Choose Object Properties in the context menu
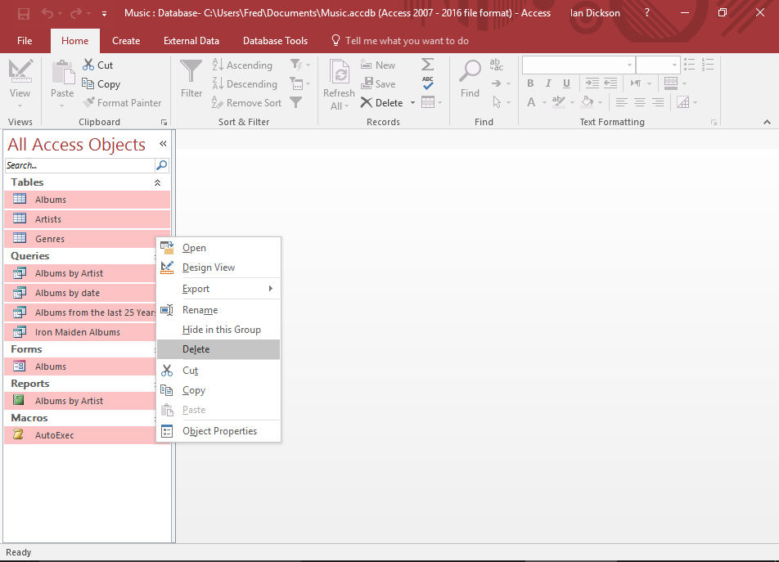The image size is (779, 562). click(218, 431)
